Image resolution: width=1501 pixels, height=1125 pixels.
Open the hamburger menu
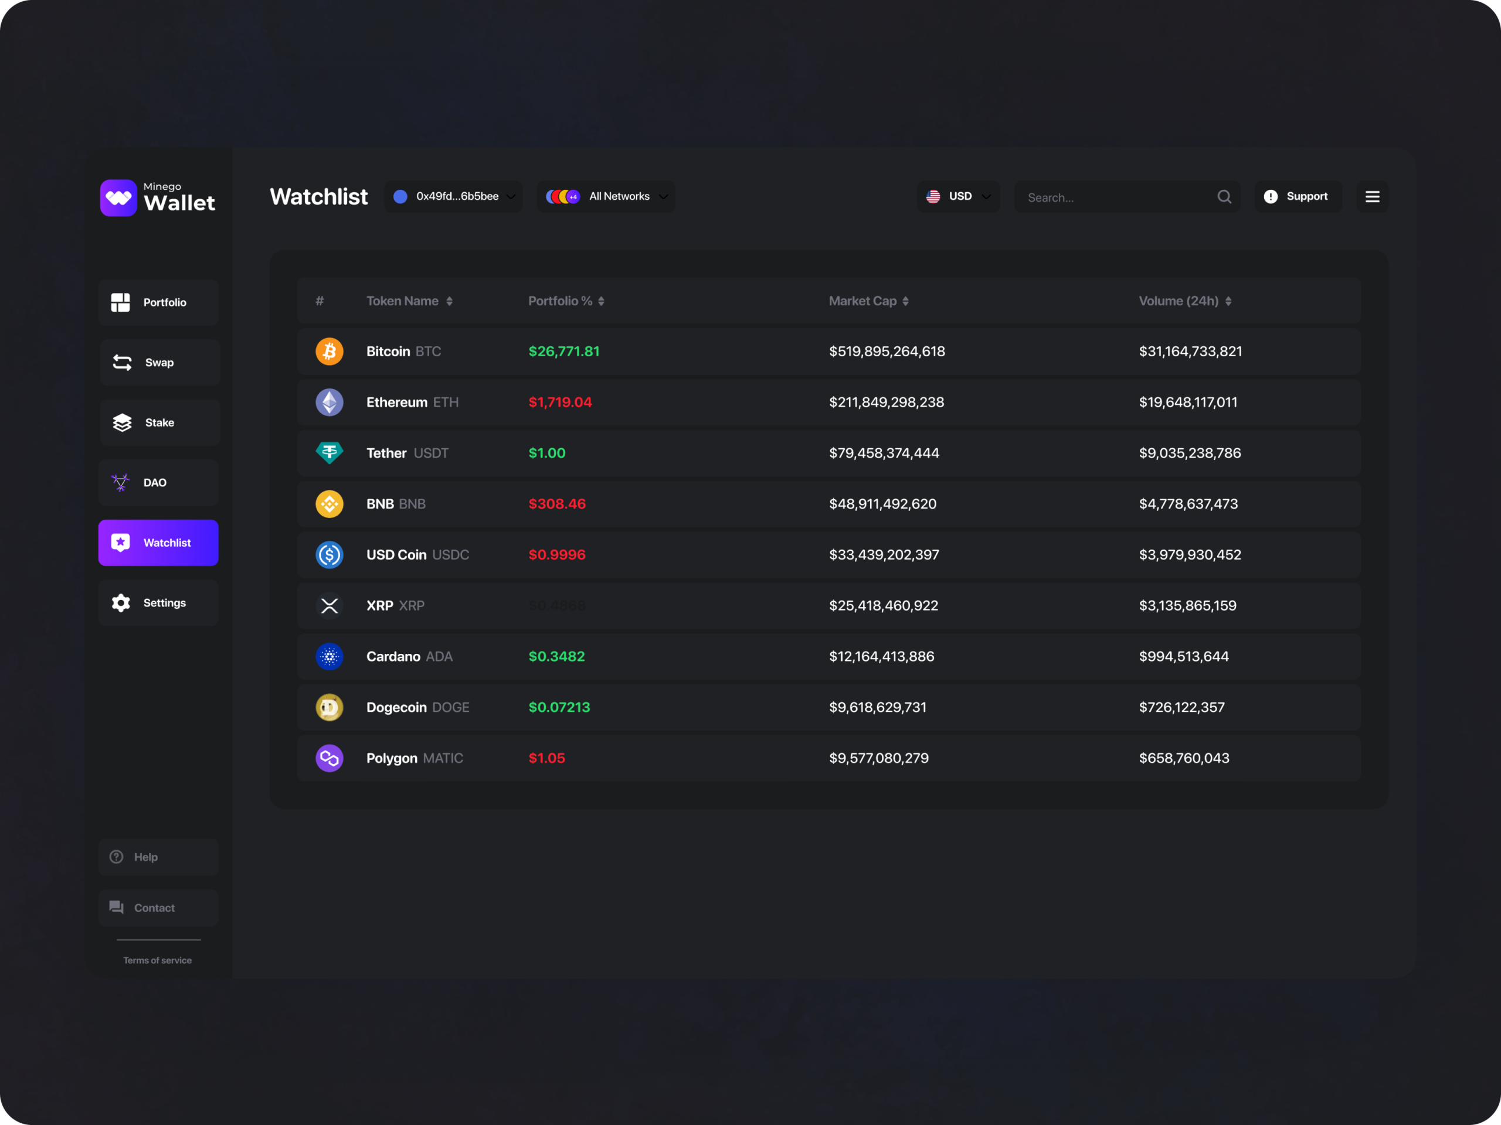1372,197
